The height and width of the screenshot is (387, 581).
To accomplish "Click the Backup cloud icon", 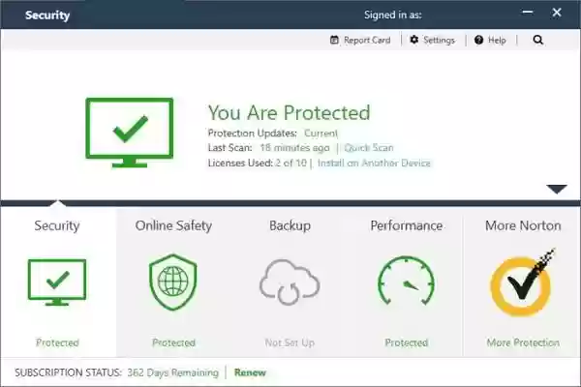I will click(290, 282).
